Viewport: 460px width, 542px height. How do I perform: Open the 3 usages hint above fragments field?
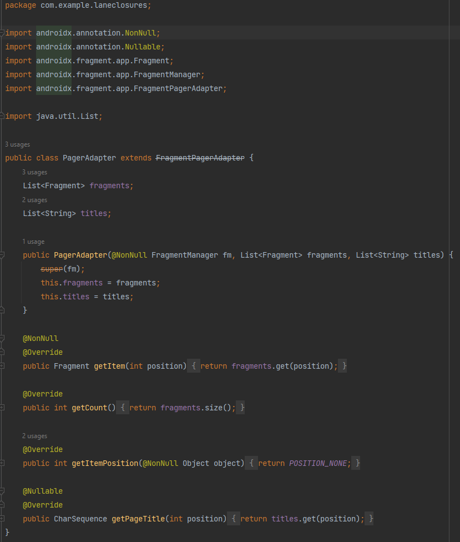tap(34, 172)
